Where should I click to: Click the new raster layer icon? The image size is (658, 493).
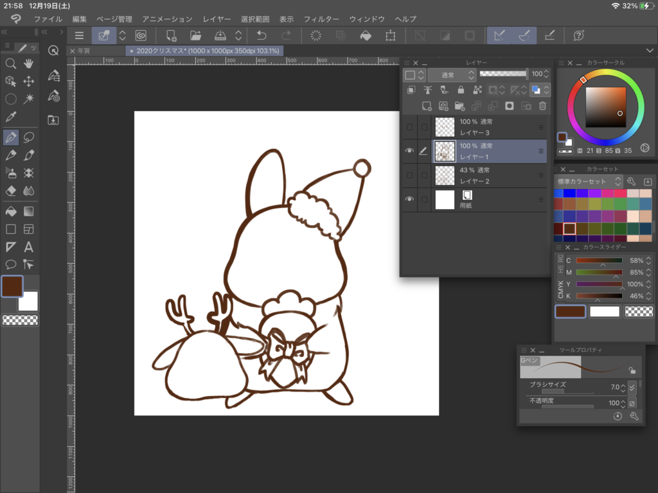coord(426,106)
